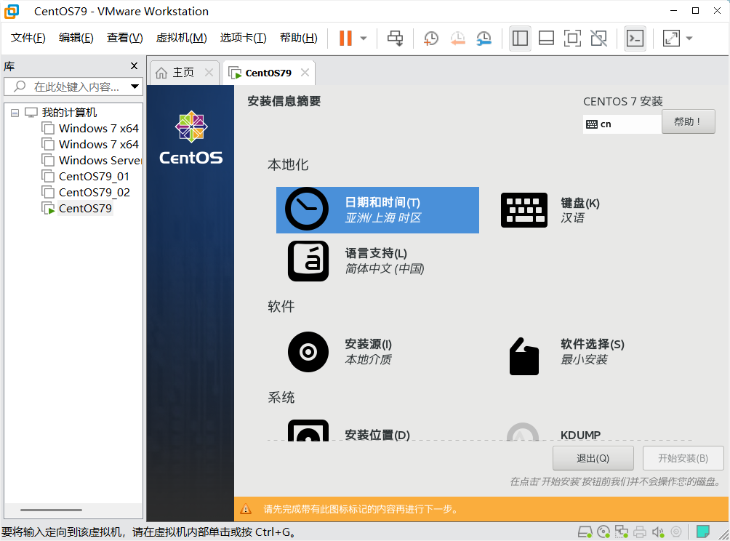This screenshot has height=541, width=730.
Task: Close the CentOS79 tab
Action: point(305,73)
